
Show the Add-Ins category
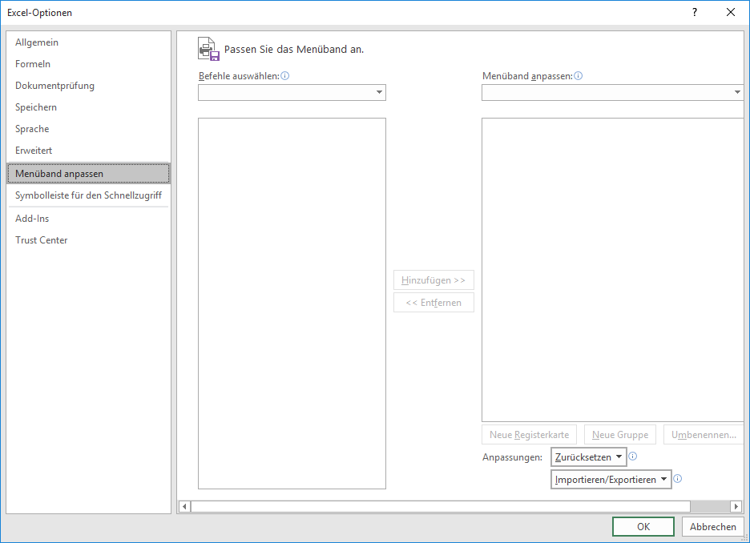pyautogui.click(x=88, y=219)
